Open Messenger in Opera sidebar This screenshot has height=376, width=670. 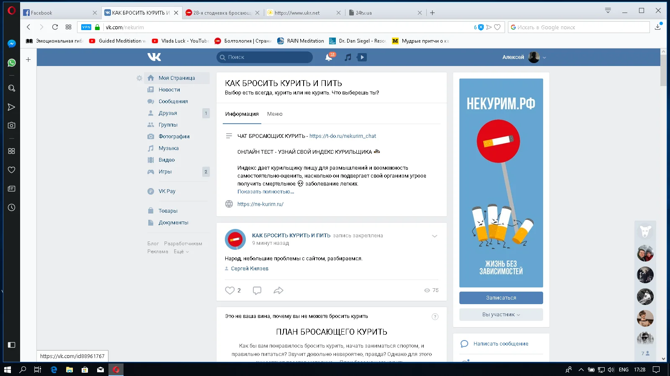[12, 43]
